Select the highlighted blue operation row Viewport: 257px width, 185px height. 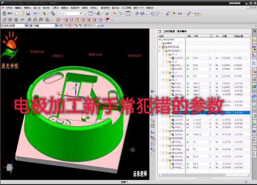click(211, 113)
